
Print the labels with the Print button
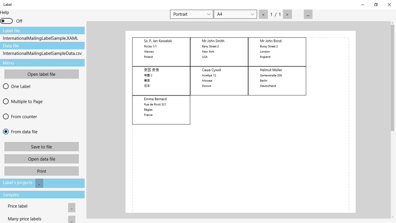41,171
